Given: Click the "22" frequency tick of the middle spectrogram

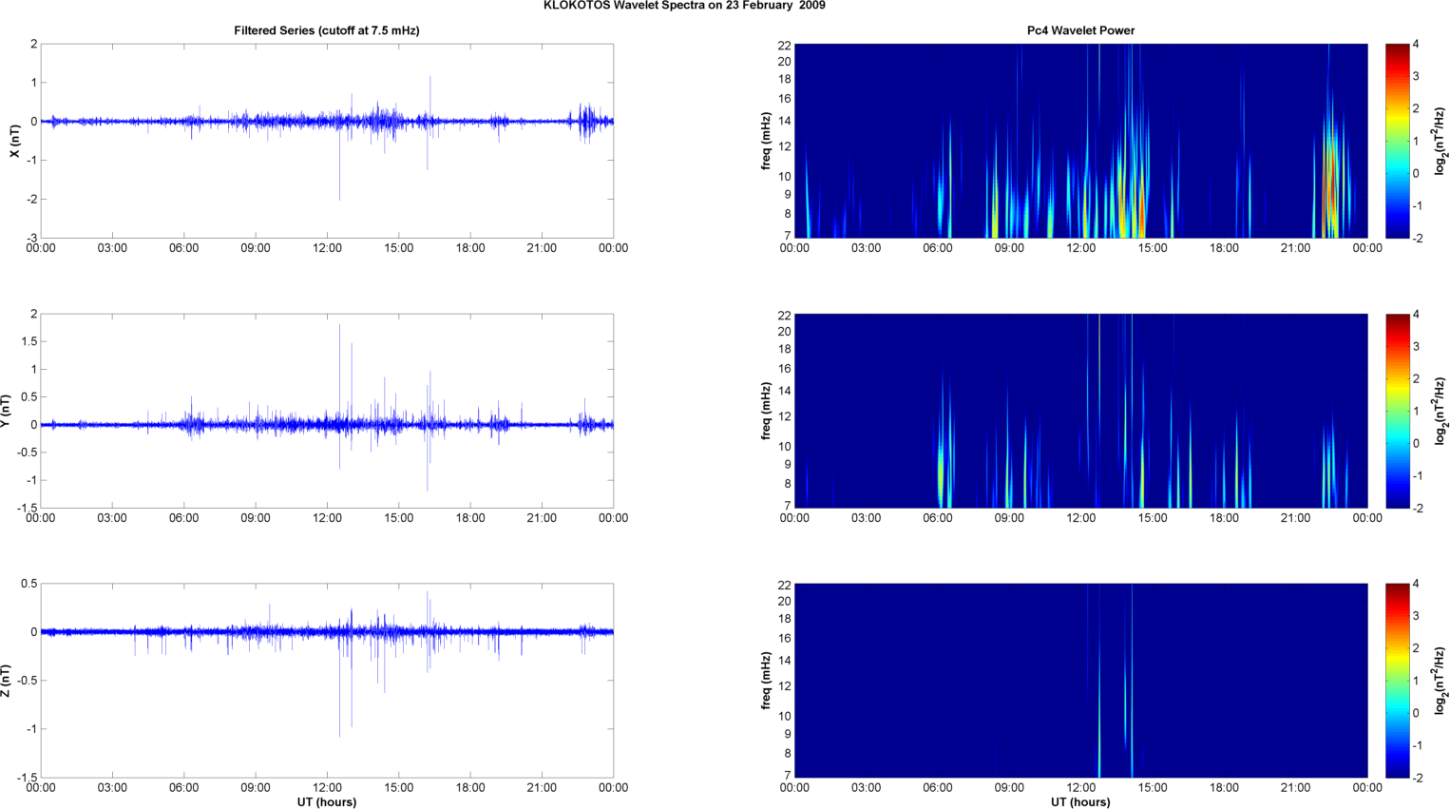Looking at the screenshot, I should (785, 316).
